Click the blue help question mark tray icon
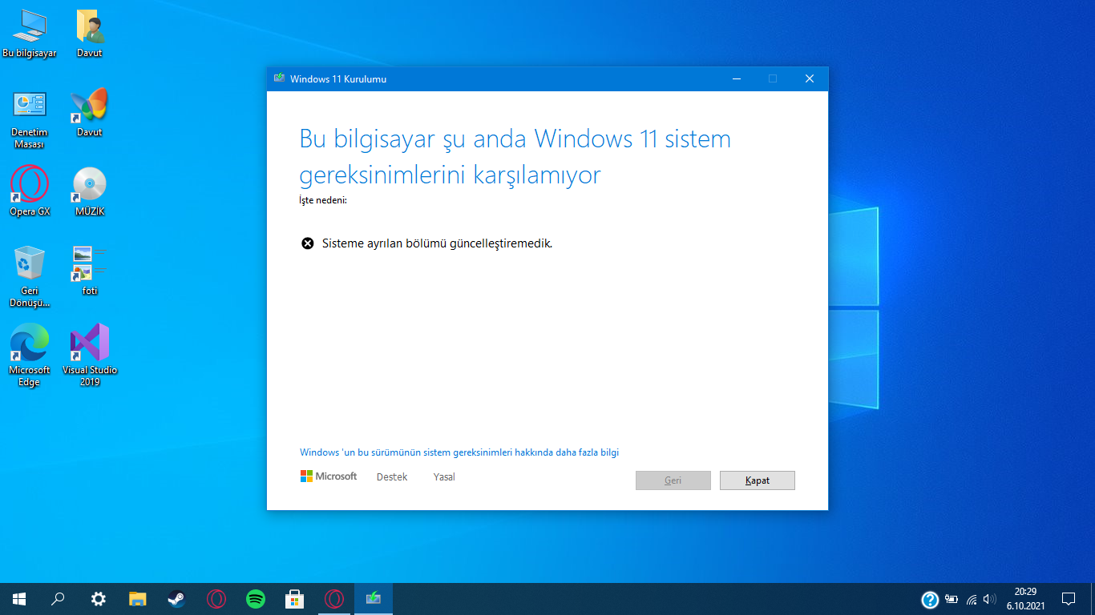1095x615 pixels. [930, 599]
